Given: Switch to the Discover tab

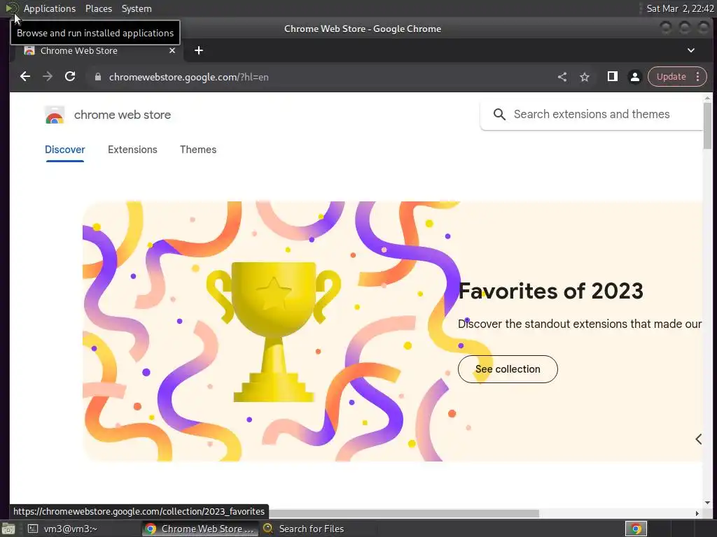Looking at the screenshot, I should click(64, 150).
